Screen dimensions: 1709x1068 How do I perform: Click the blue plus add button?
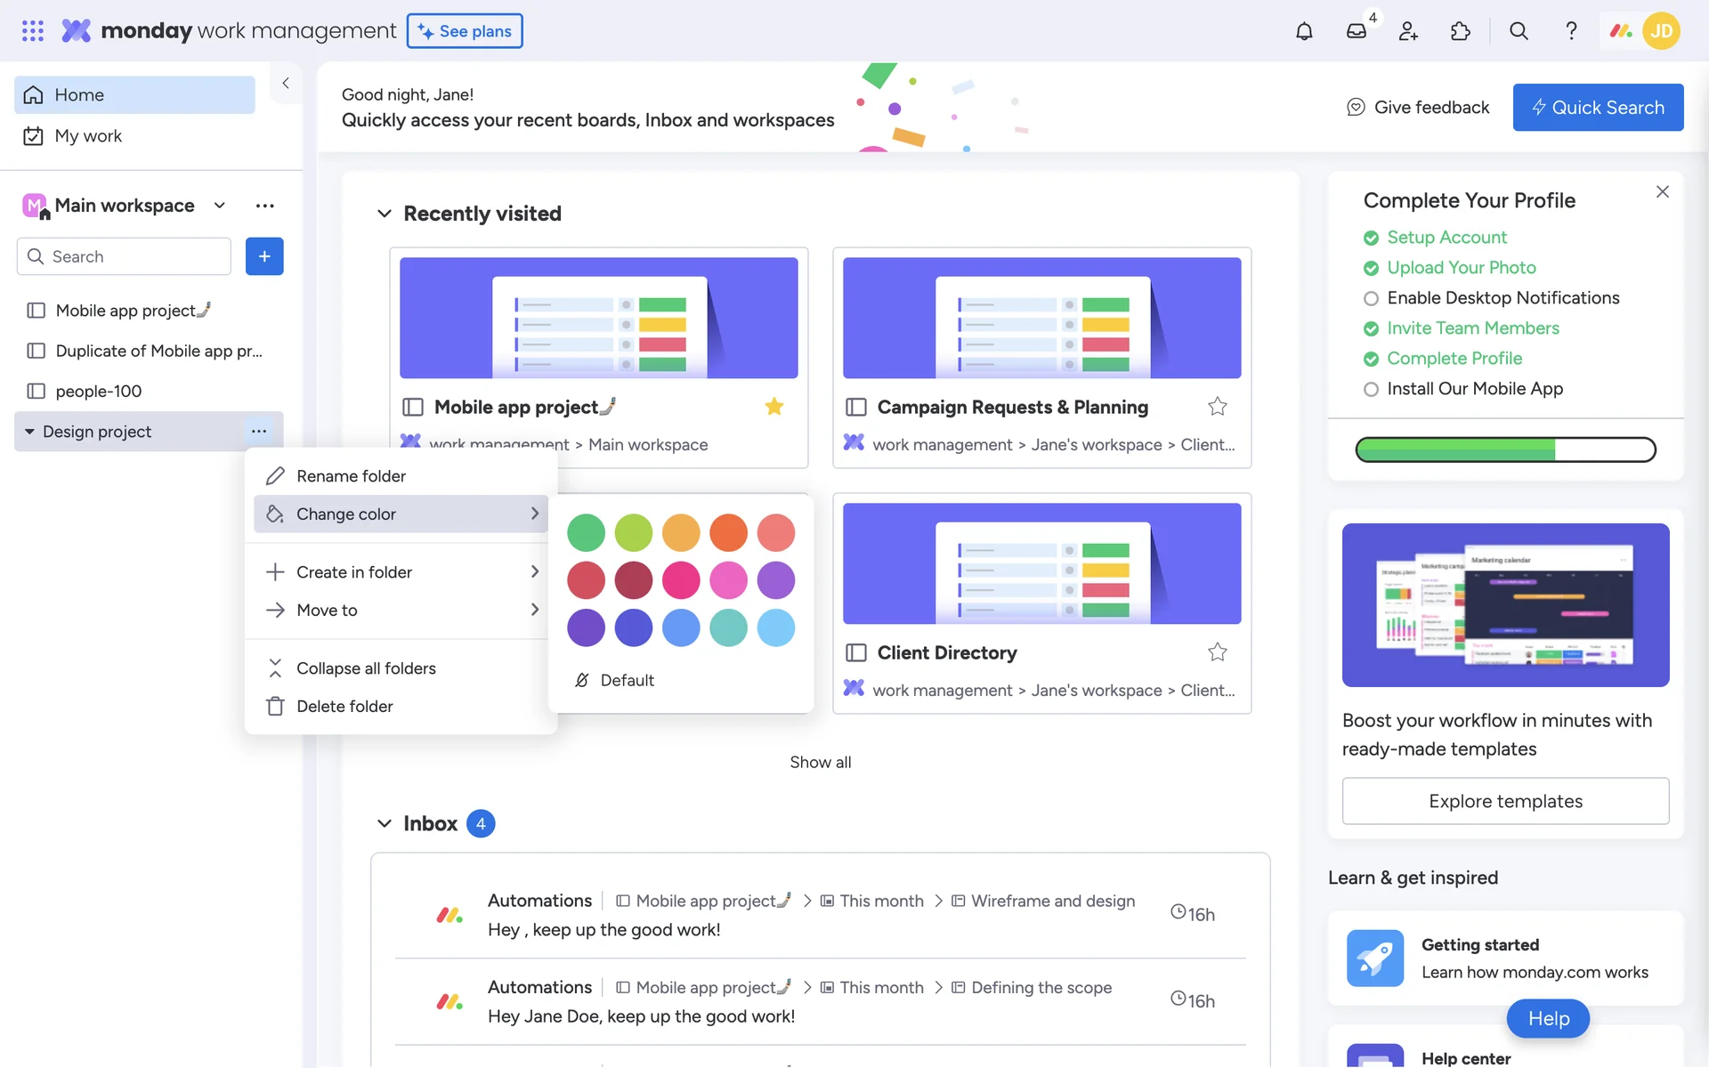click(264, 256)
